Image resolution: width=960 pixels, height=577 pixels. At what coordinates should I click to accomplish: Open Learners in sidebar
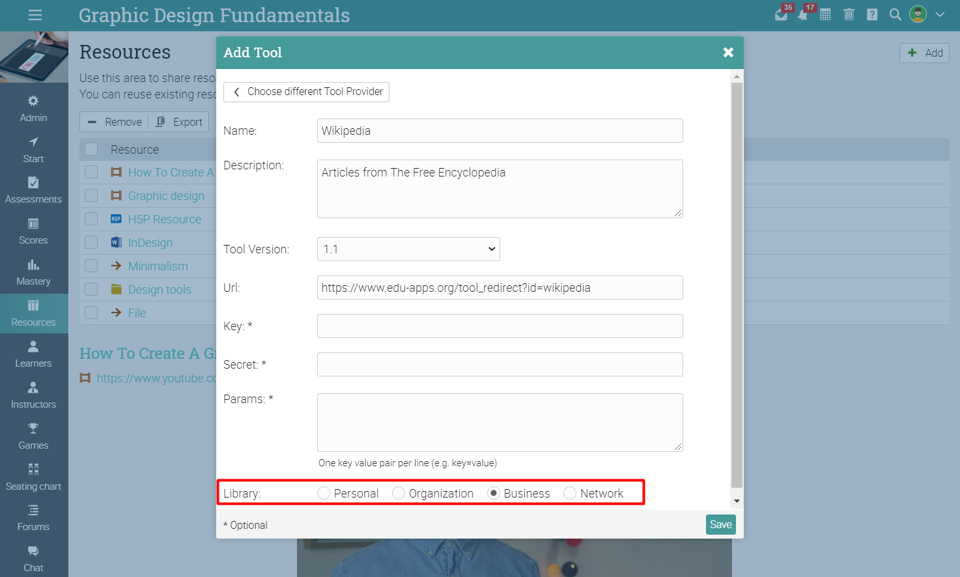pyautogui.click(x=34, y=354)
